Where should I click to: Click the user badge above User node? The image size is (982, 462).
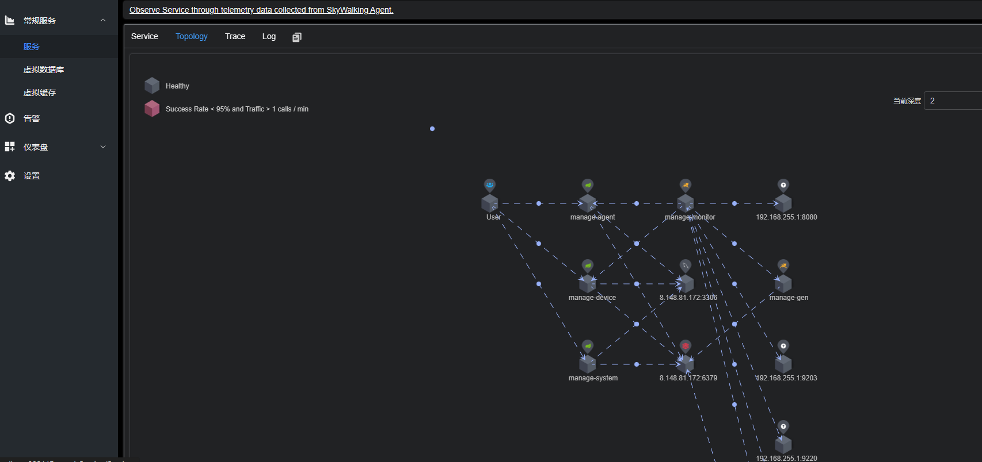(490, 186)
